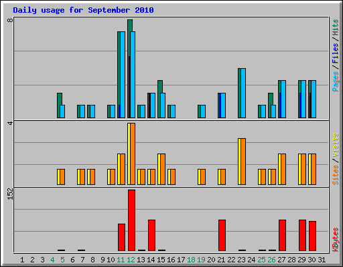Click the yellow visits bar for day 11
The width and height of the screenshot is (343, 267).
coord(119,169)
